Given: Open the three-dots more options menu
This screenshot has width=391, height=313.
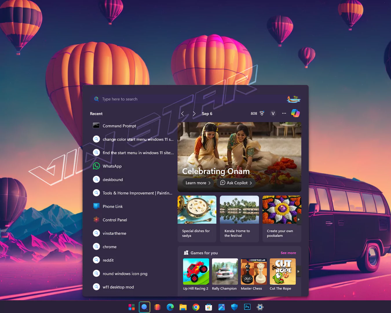Looking at the screenshot, I should [284, 113].
